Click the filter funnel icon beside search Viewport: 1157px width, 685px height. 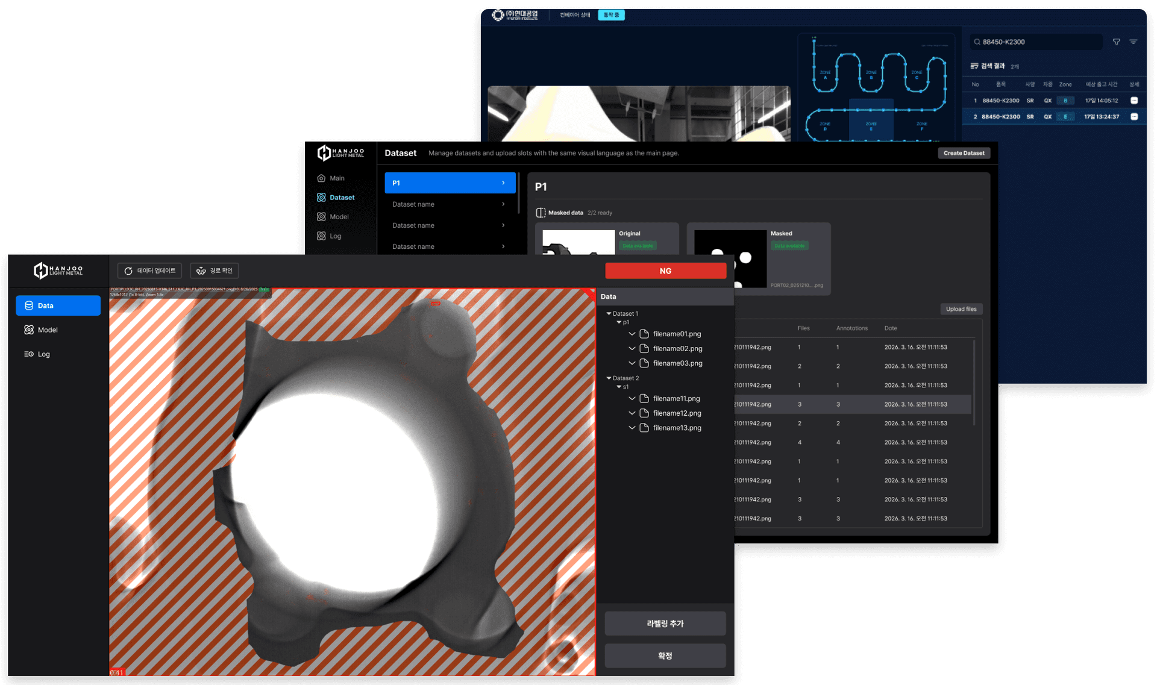[1116, 42]
